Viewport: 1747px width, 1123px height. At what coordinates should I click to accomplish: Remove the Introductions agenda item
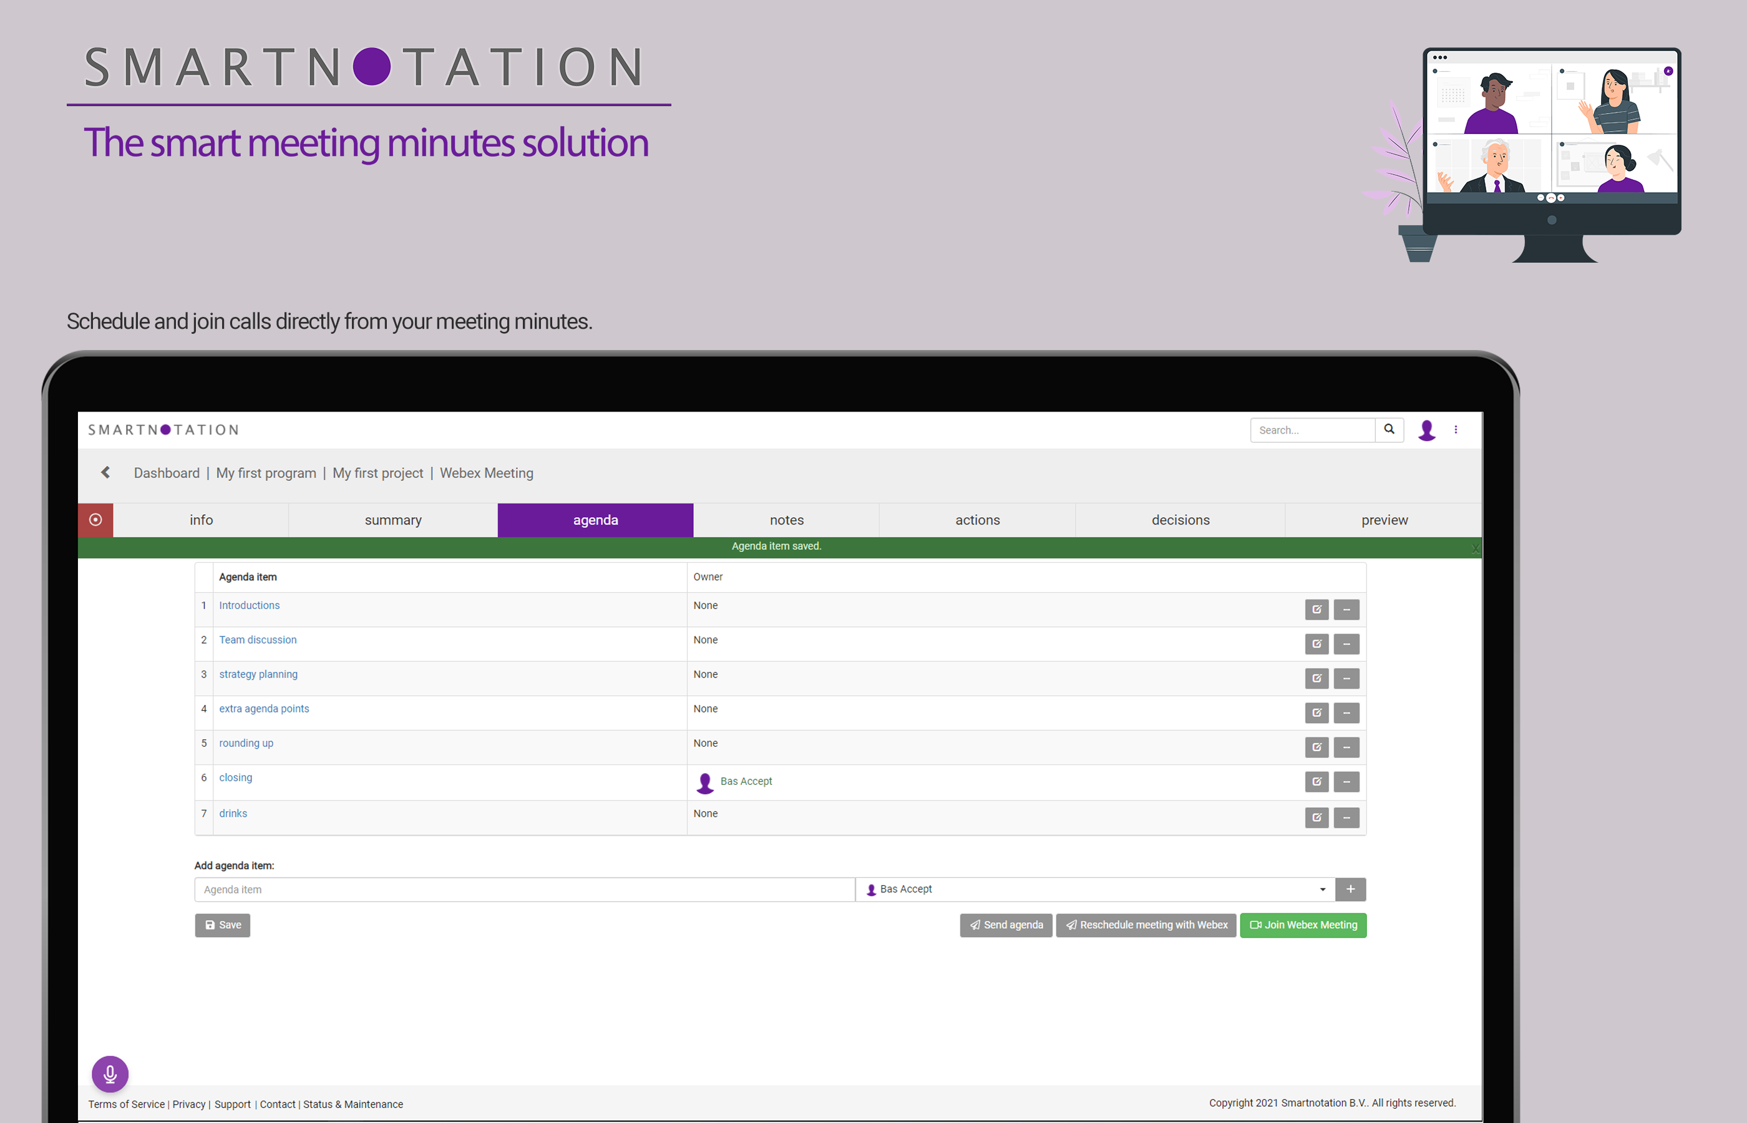(x=1346, y=610)
